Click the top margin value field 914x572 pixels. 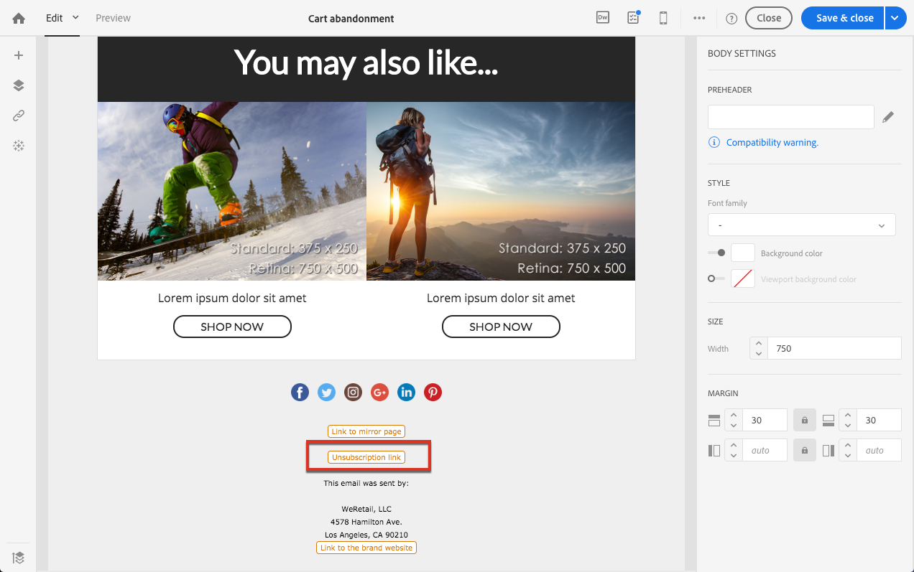tap(765, 420)
